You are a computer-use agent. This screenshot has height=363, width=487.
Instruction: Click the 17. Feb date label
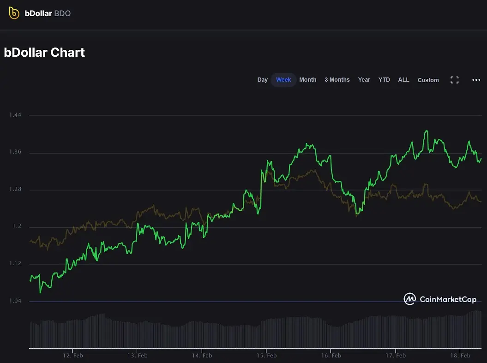(396, 356)
